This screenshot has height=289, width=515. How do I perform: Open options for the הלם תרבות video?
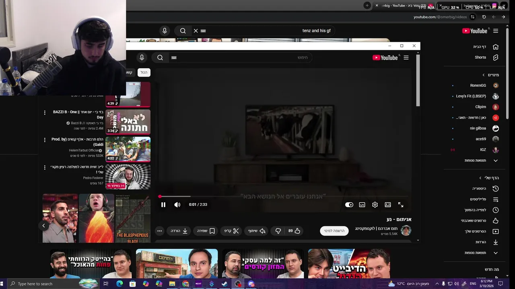click(x=45, y=140)
